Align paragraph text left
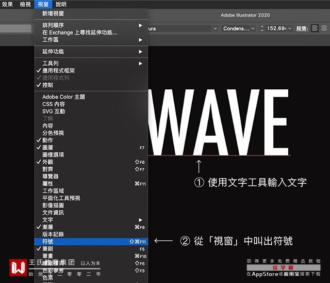Viewport: 330px width, 283px height. (315, 28)
